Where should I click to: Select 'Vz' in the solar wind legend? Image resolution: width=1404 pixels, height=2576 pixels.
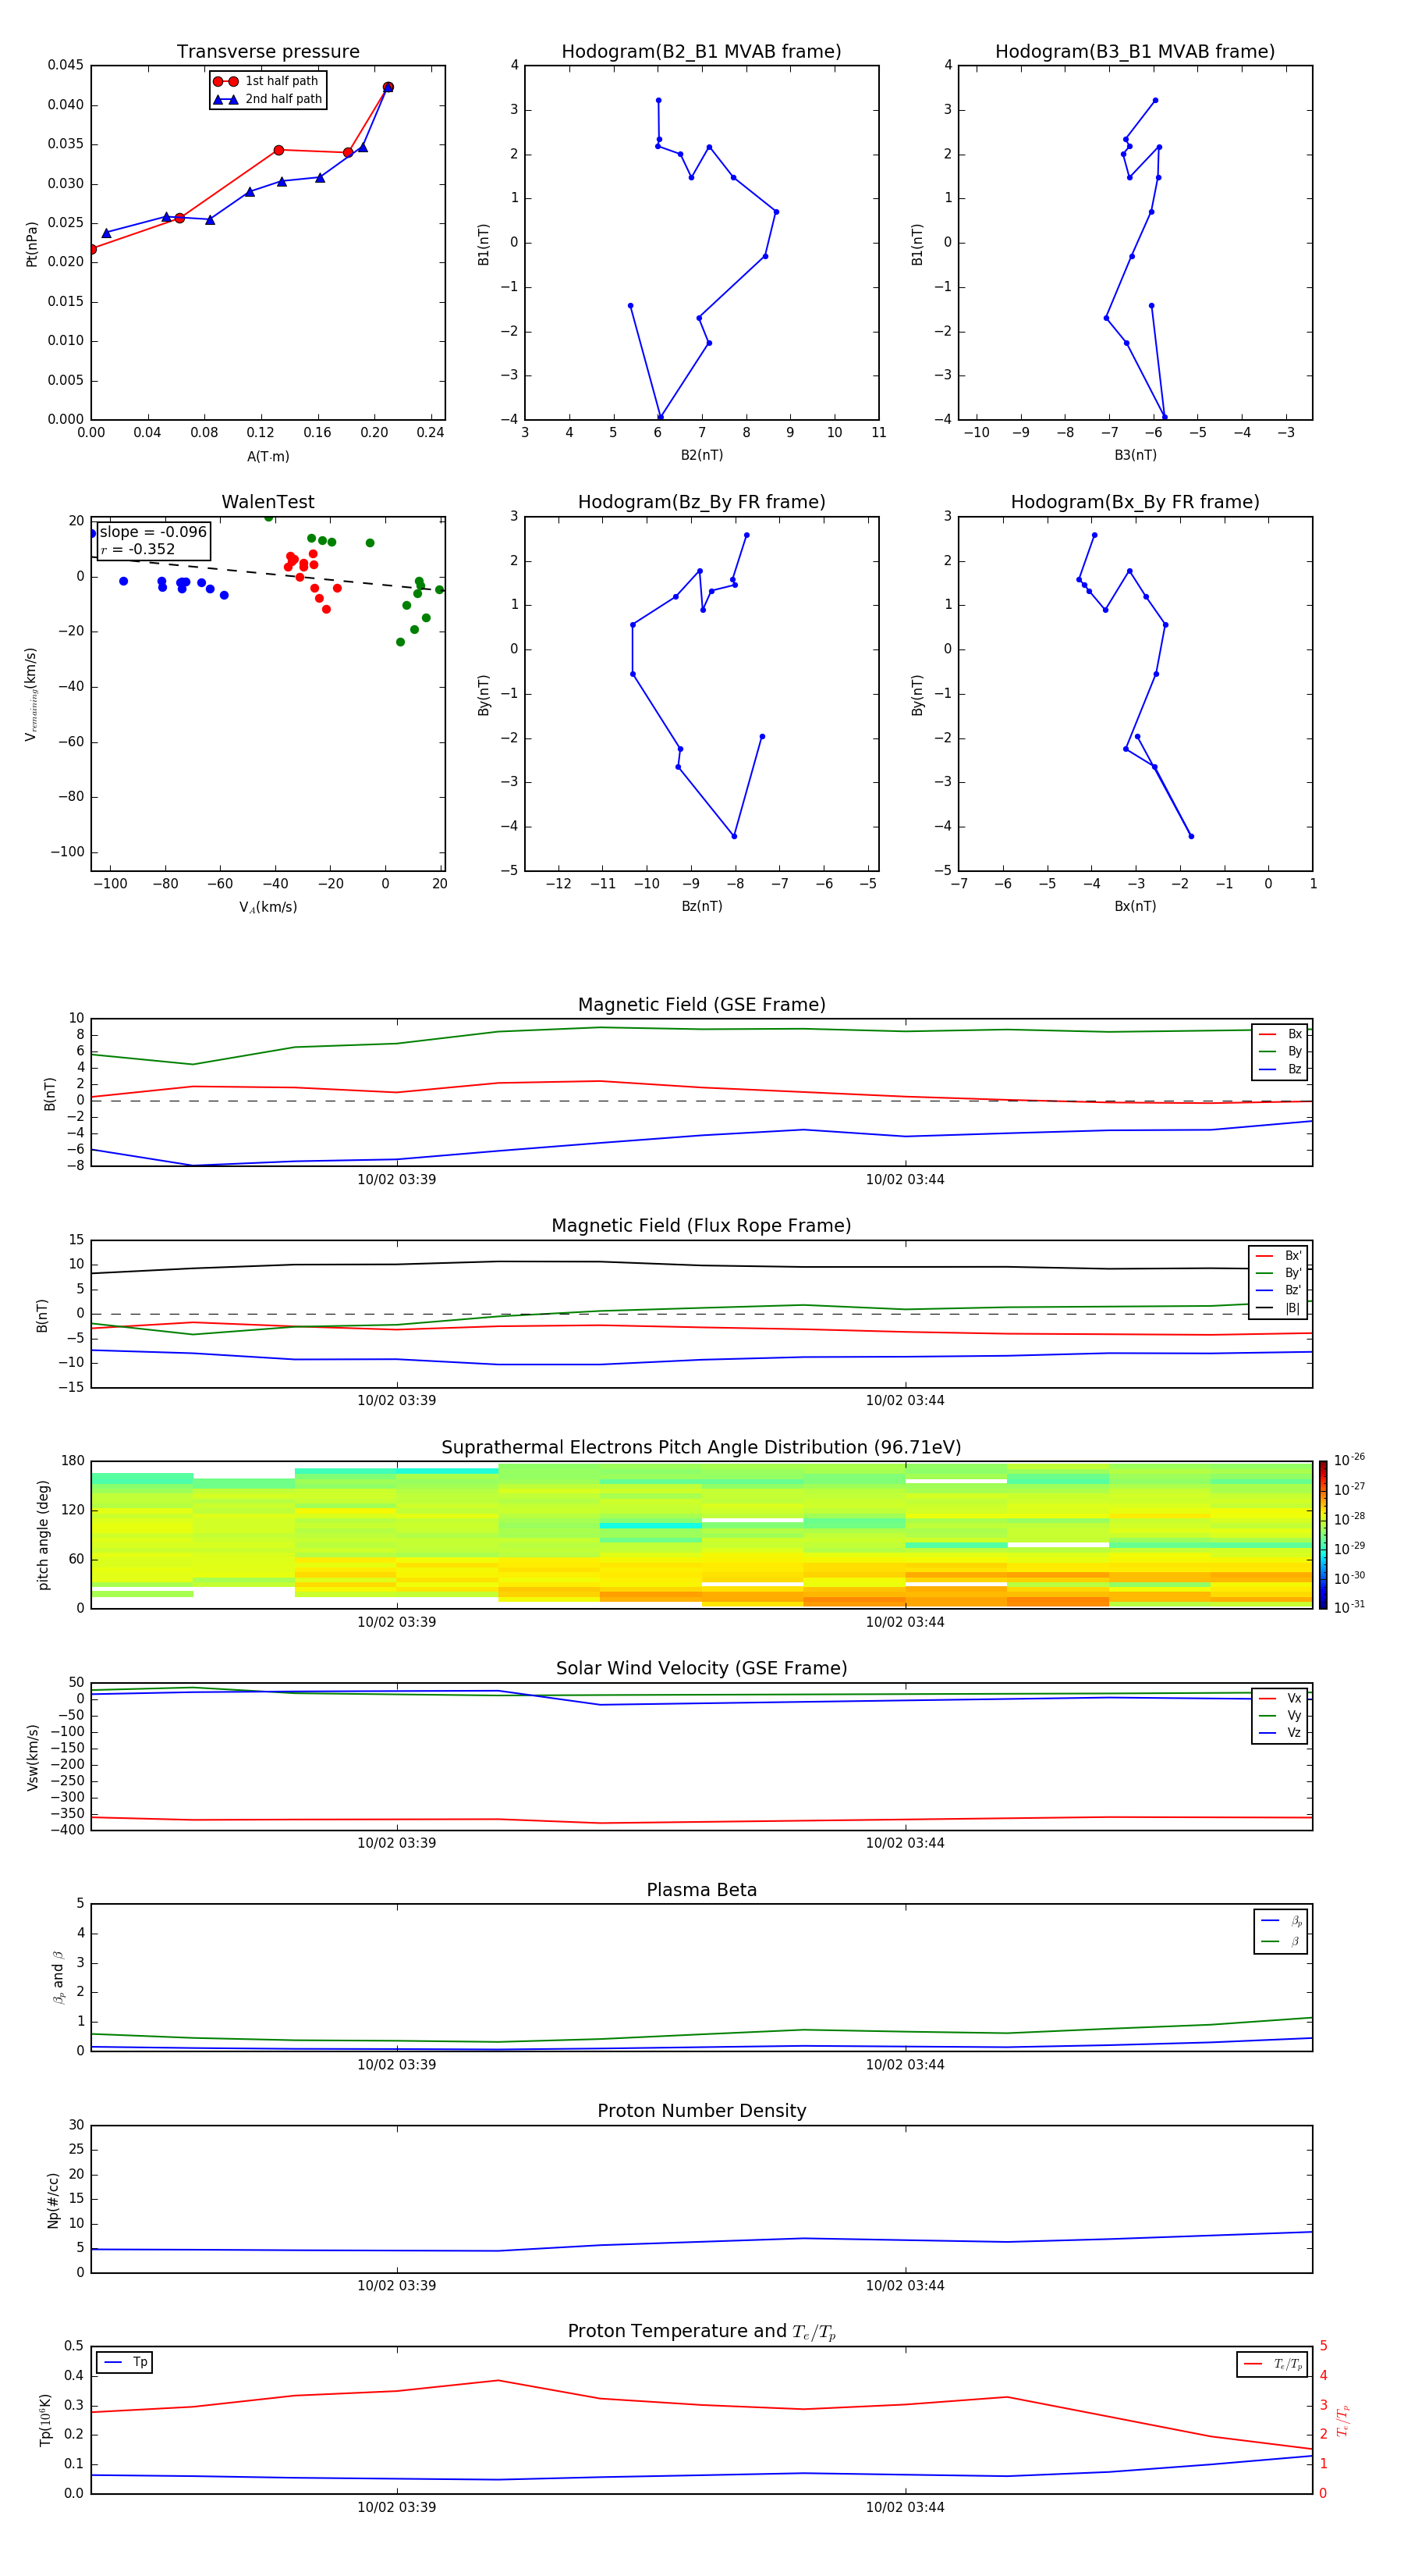tap(1280, 1733)
